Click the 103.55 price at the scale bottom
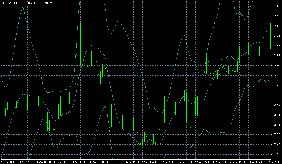The height and width of the screenshot is (164, 282). 276,154
